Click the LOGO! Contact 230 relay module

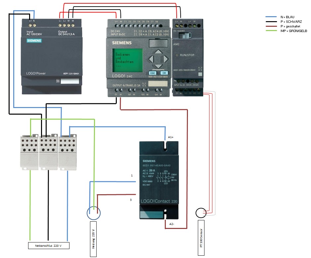click(159, 180)
